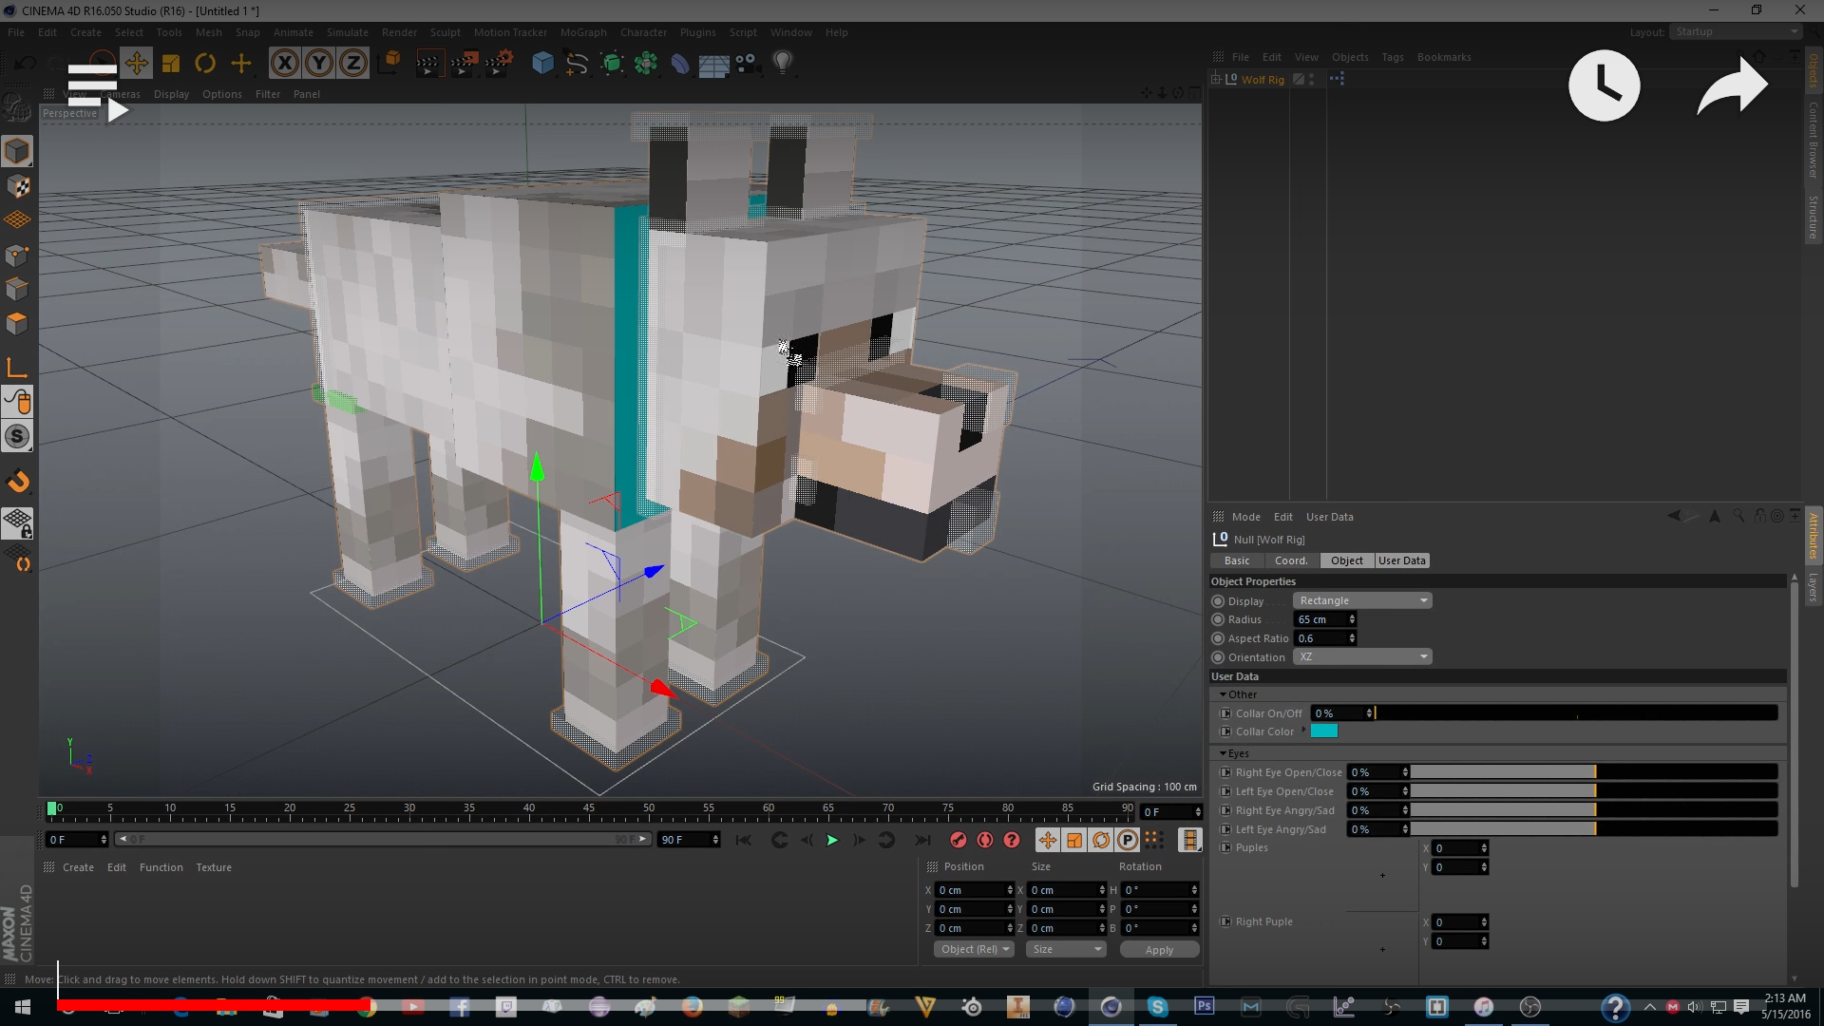Open Render Settings gear clapperboard
Screen dimensions: 1824x1026
pyautogui.click(x=499, y=64)
